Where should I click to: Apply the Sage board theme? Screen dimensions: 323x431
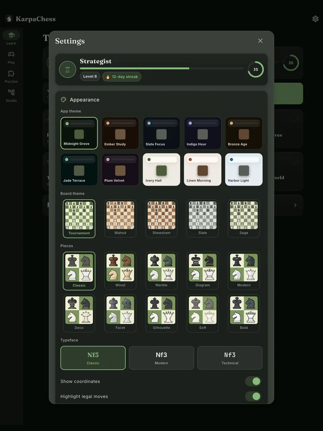tap(244, 219)
